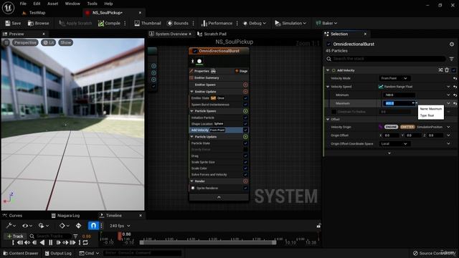Switch to the Niagara Log tab
This screenshot has width=459, height=258.
point(65,216)
